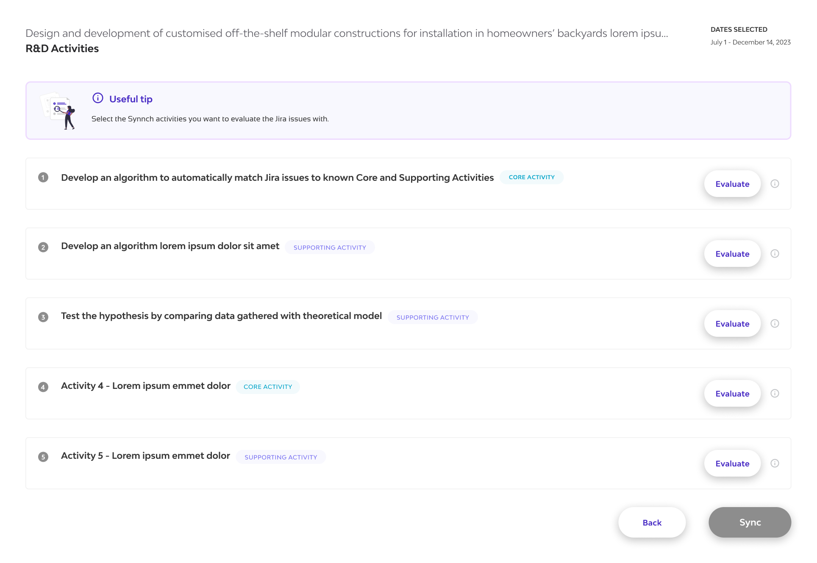The width and height of the screenshot is (817, 563).
Task: Select 'Develop an algorithm to automatically match Jira issues' title
Action: click(x=277, y=177)
